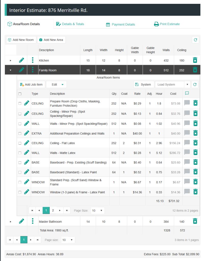Image resolution: width=204 pixels, height=261 pixels.
Task: Click Add Job Item button
Action: click(x=32, y=84)
